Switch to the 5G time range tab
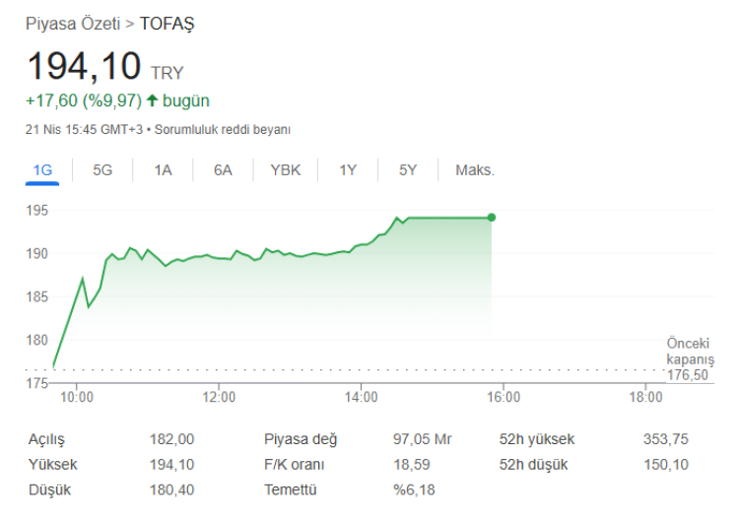Screen dimensions: 739x517 (x=102, y=170)
